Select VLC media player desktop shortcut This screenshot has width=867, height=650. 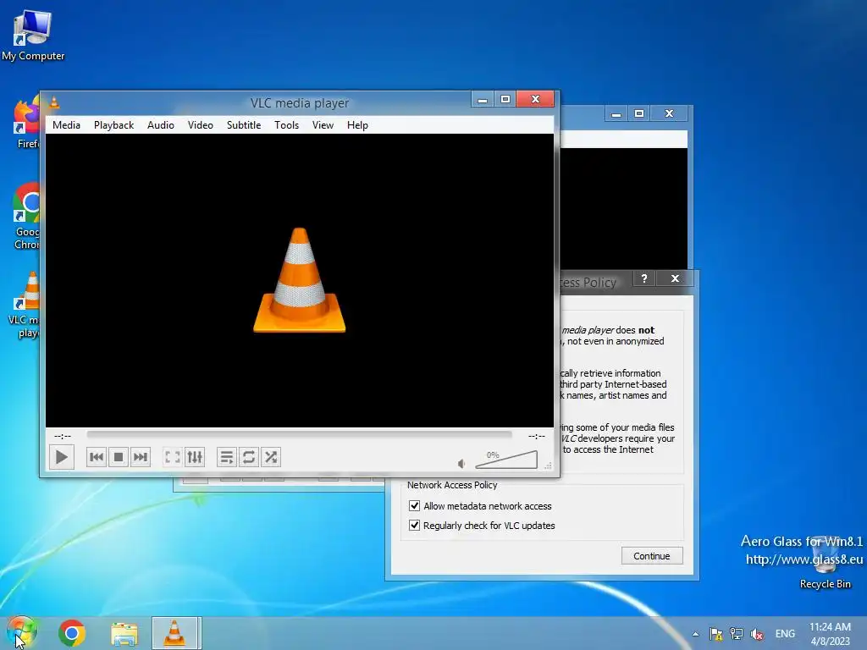point(25,305)
